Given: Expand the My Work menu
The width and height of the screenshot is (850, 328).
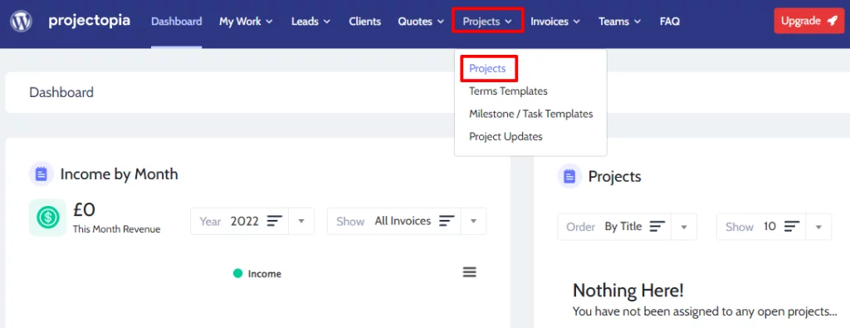Looking at the screenshot, I should (246, 22).
